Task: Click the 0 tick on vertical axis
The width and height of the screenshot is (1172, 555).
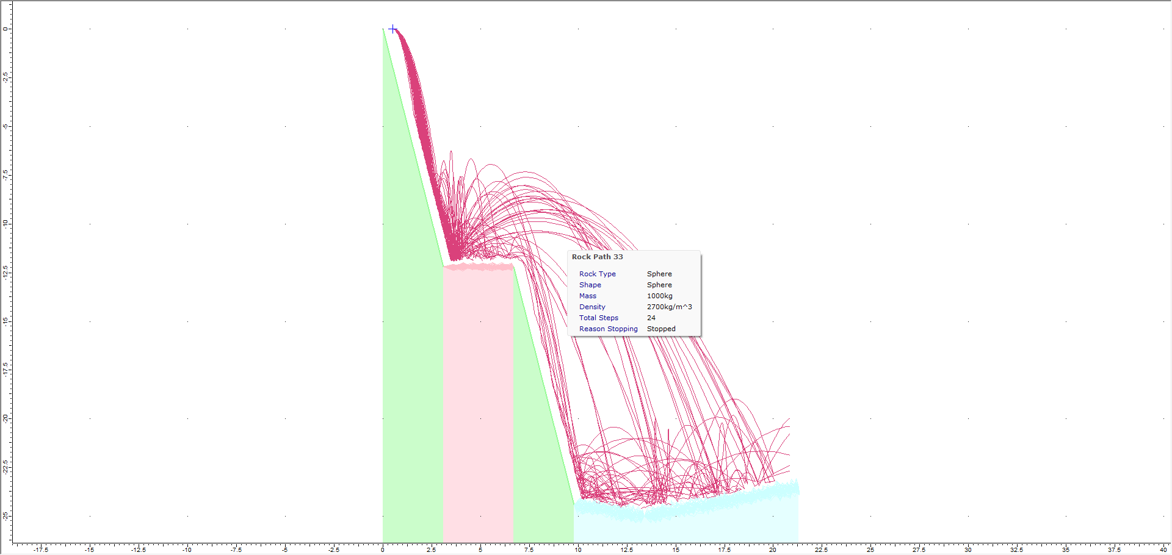Action: point(5,29)
